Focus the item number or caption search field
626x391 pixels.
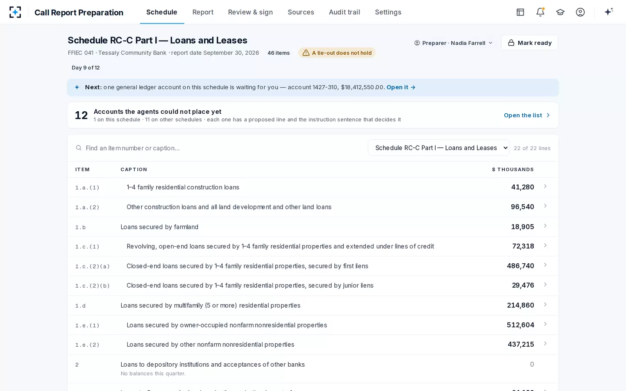(x=220, y=148)
